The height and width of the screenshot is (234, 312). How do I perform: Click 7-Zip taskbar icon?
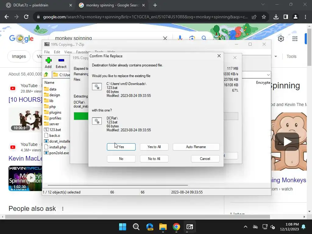pos(190,227)
